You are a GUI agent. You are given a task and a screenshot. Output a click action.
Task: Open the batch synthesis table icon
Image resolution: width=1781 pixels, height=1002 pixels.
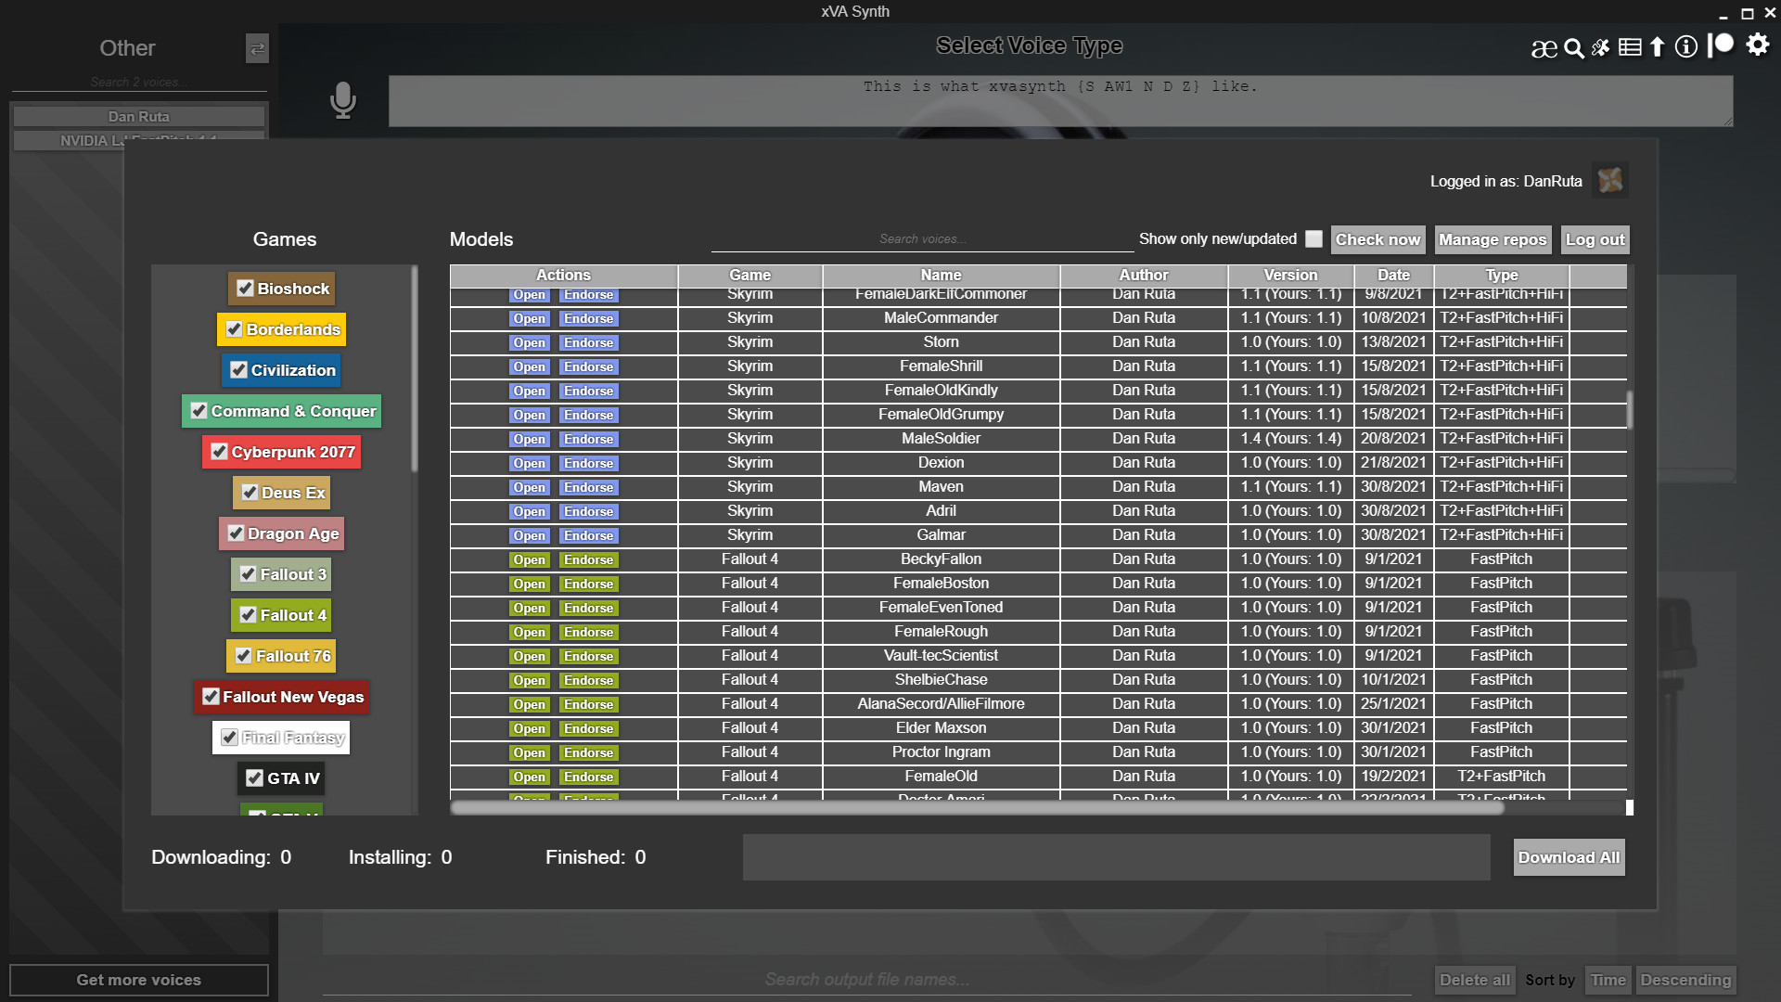point(1631,46)
